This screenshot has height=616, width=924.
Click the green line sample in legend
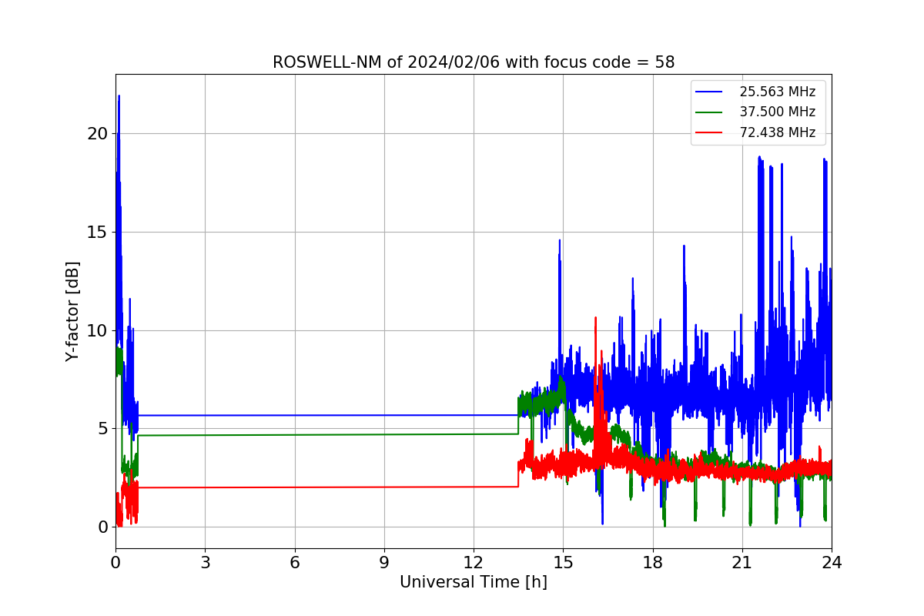[709, 112]
